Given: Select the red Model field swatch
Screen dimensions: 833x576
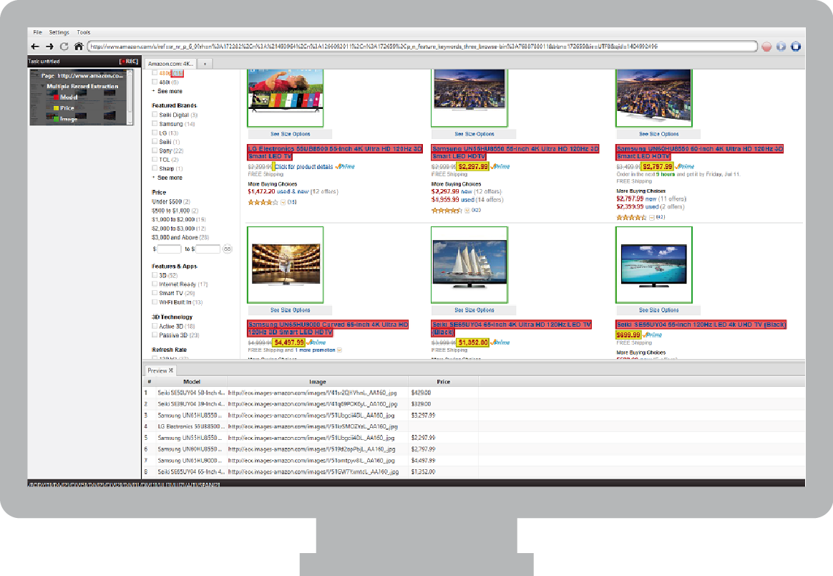Looking at the screenshot, I should point(56,97).
